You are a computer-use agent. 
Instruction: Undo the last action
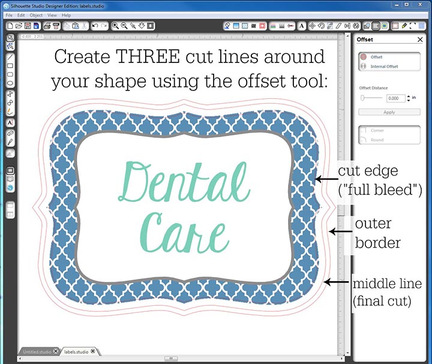point(95,26)
